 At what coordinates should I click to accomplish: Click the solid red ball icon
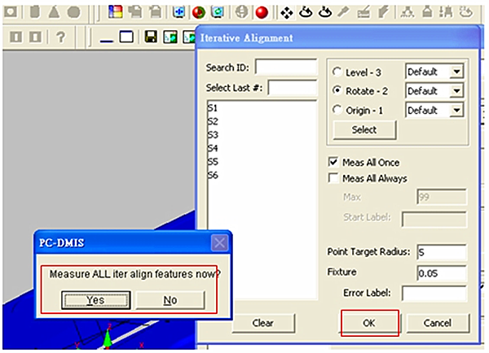pos(262,12)
